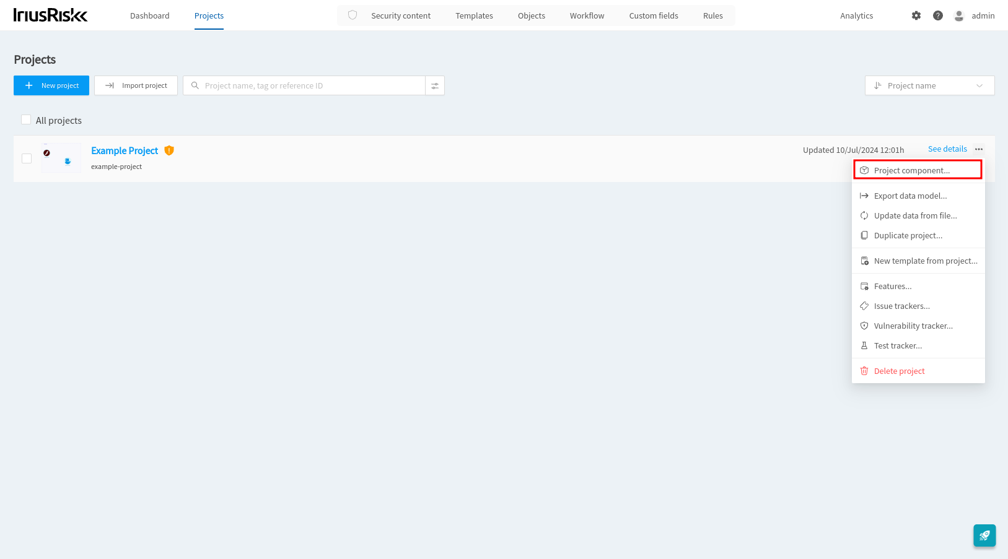The height and width of the screenshot is (559, 1008).
Task: Choose New template from project...
Action: pos(918,261)
